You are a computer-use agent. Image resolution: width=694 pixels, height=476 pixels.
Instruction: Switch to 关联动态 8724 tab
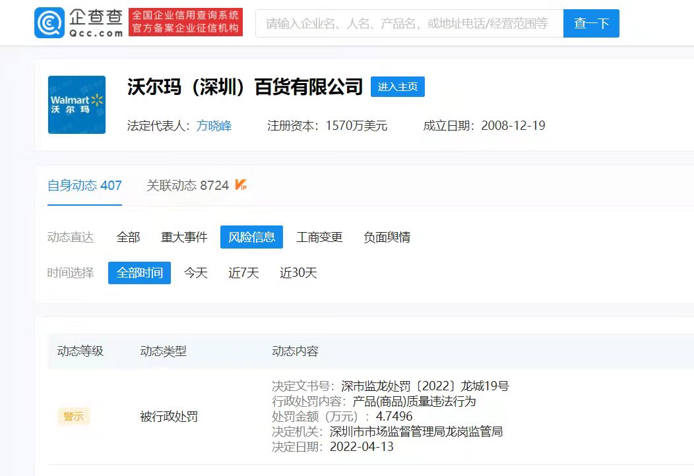tap(187, 185)
